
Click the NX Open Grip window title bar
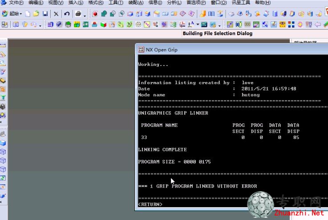[x=231, y=49]
